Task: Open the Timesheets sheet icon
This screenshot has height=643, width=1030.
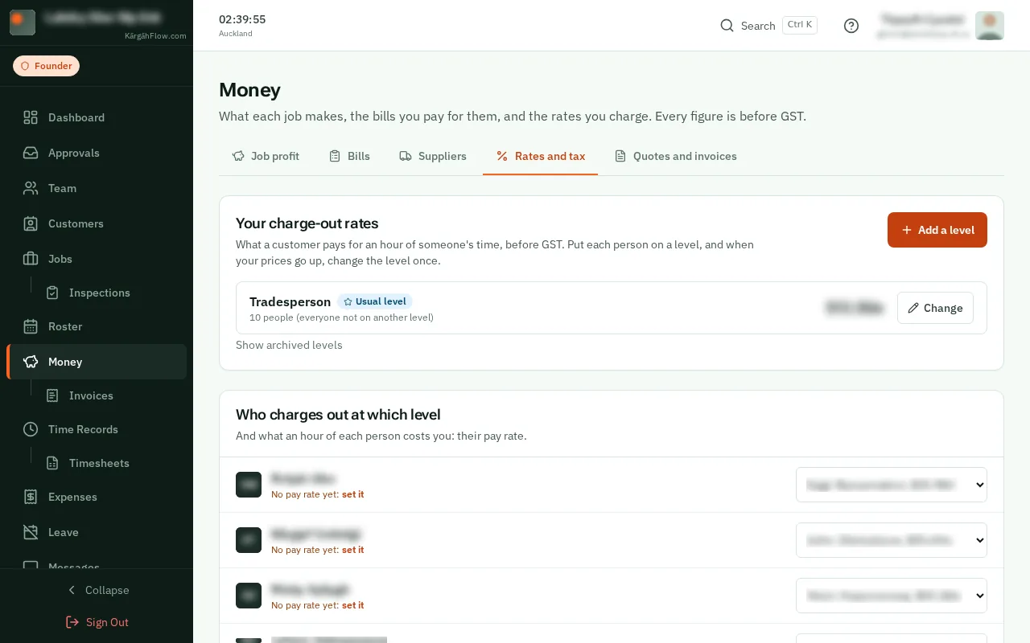Action: [x=52, y=463]
